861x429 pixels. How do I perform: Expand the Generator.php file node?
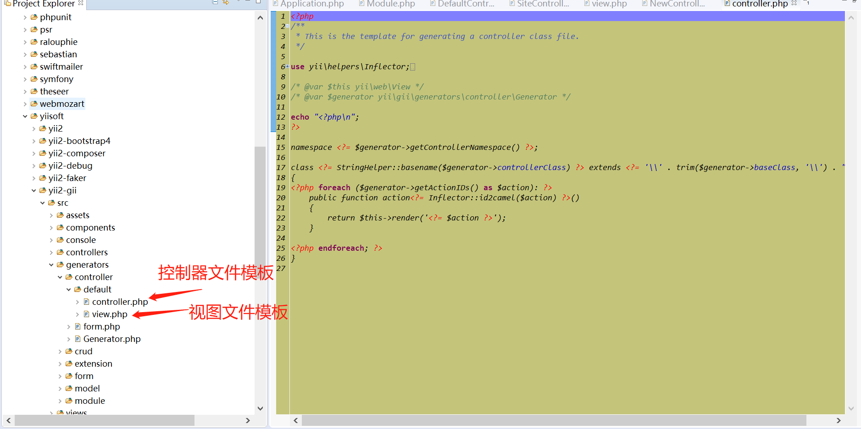point(69,339)
